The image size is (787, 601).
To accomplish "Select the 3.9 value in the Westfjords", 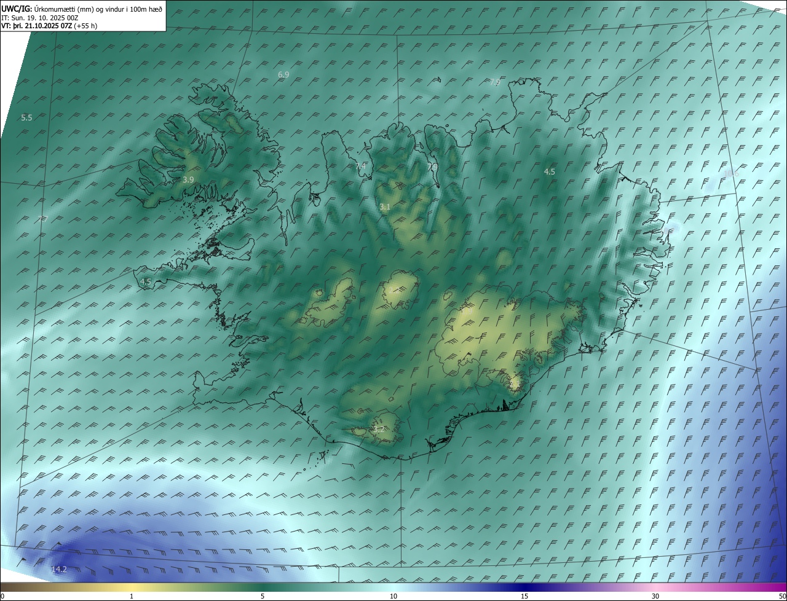I will point(188,179).
